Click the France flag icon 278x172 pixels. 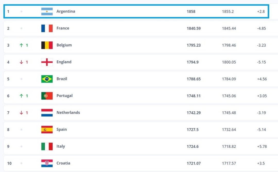click(47, 28)
